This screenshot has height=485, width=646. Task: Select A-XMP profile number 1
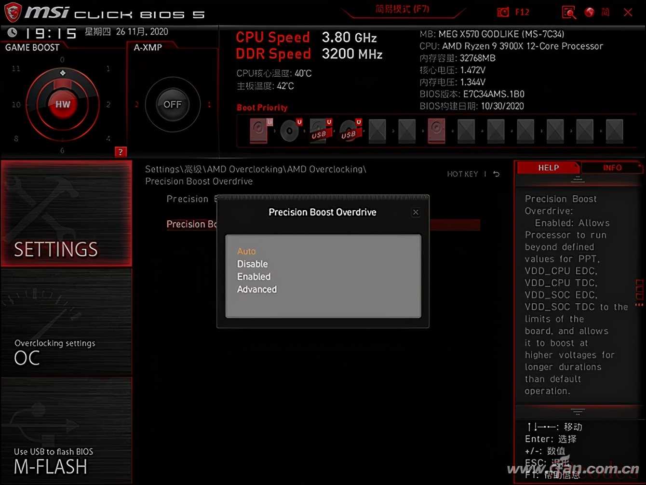click(x=209, y=105)
